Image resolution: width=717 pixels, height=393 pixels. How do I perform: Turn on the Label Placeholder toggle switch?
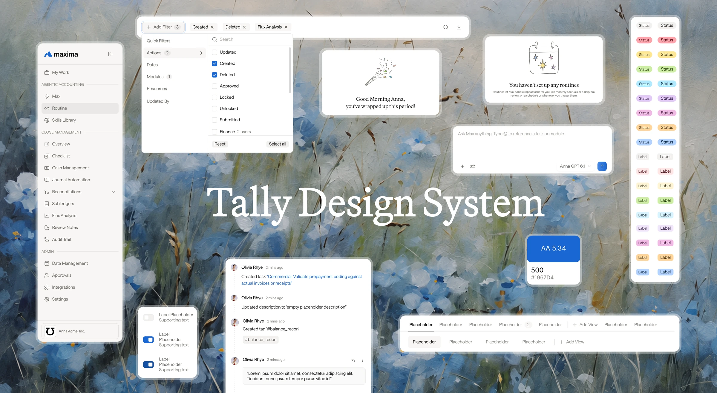click(x=148, y=318)
